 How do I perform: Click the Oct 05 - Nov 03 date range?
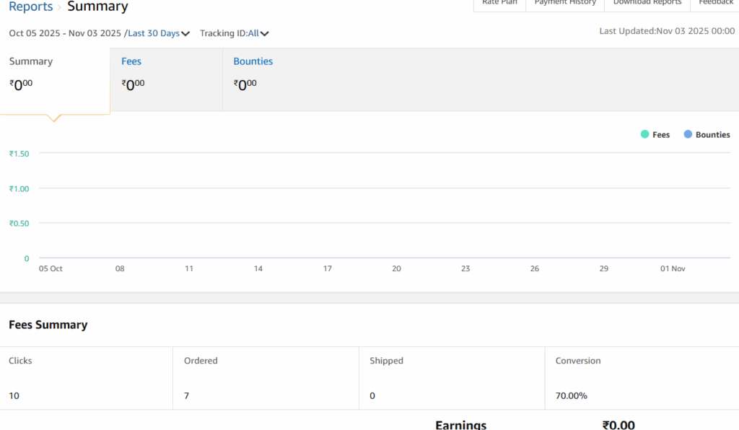pos(65,33)
